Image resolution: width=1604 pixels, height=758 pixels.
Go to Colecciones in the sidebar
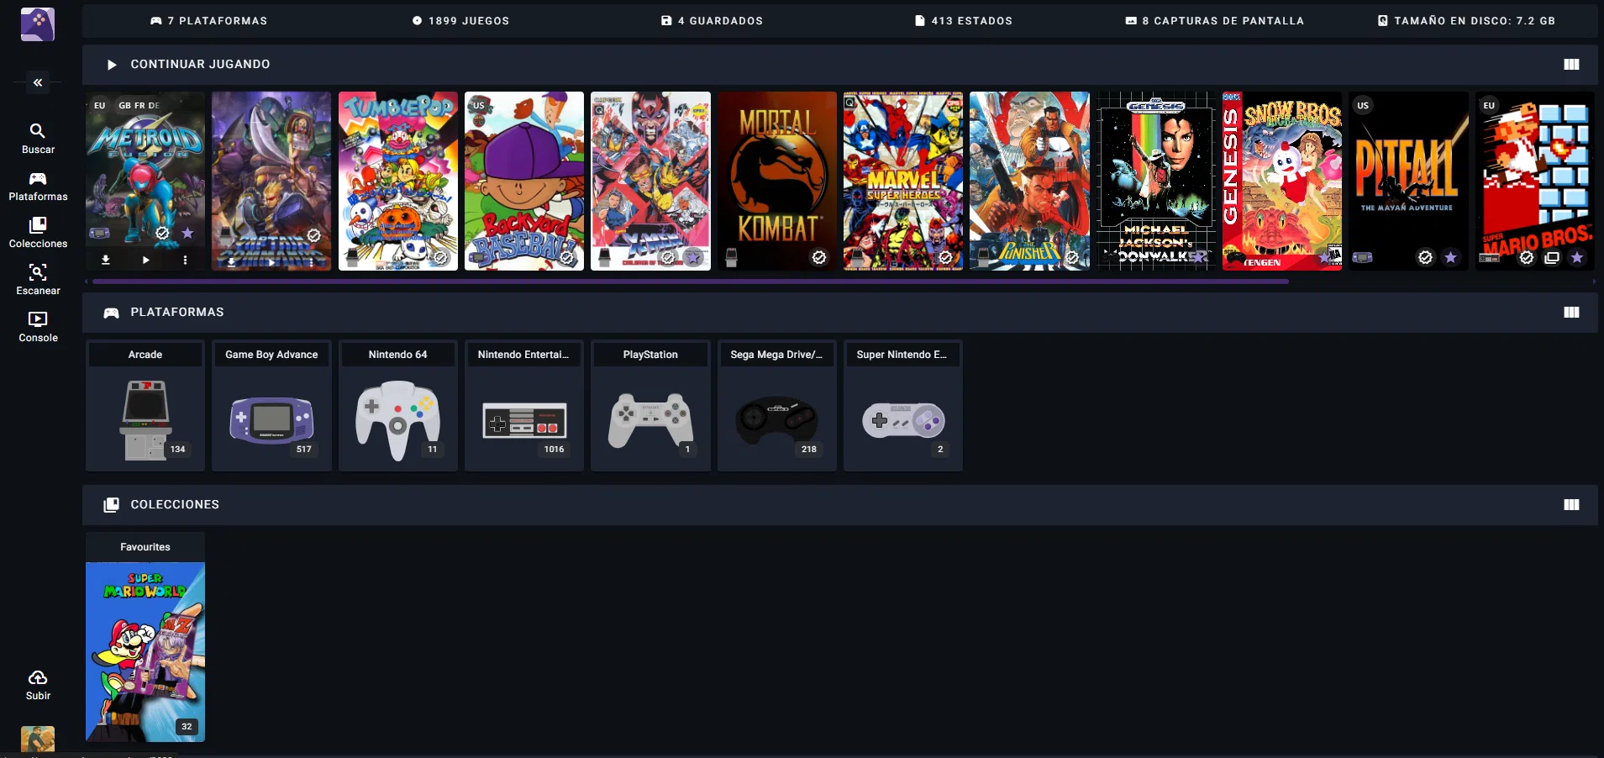(38, 233)
